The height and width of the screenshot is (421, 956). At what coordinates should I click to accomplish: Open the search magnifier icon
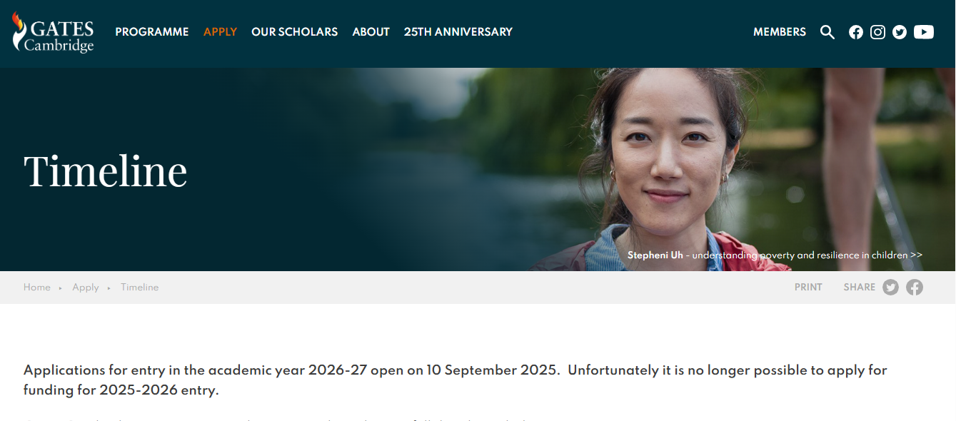[x=827, y=32]
